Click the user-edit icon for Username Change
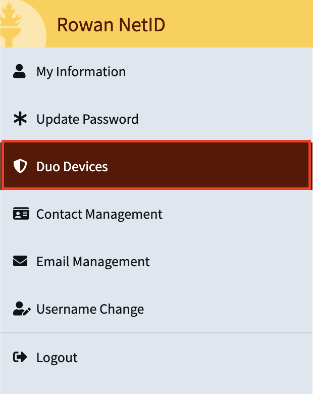The height and width of the screenshot is (394, 313). pyautogui.click(x=21, y=309)
